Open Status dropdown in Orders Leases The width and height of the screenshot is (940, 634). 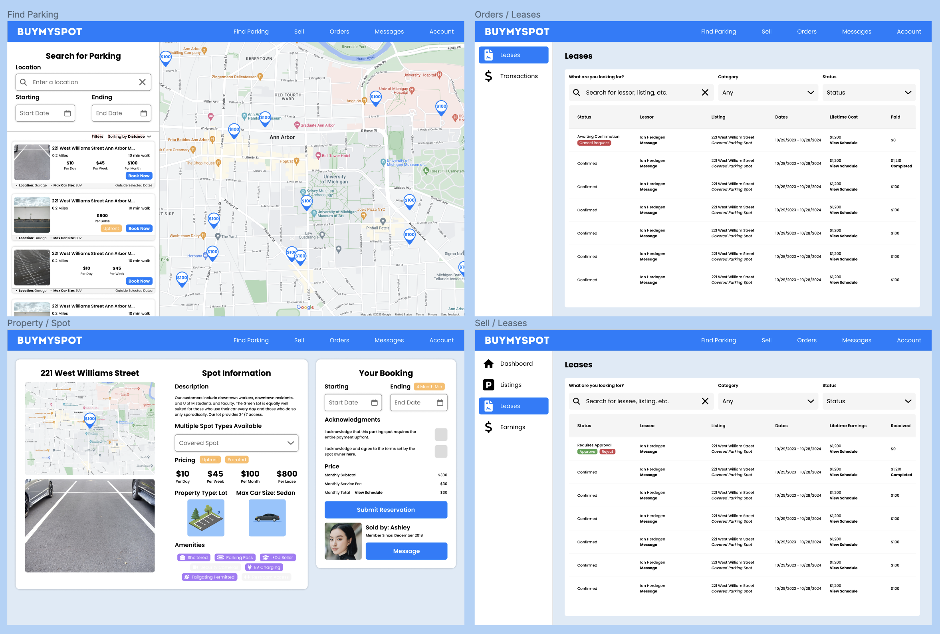coord(869,93)
